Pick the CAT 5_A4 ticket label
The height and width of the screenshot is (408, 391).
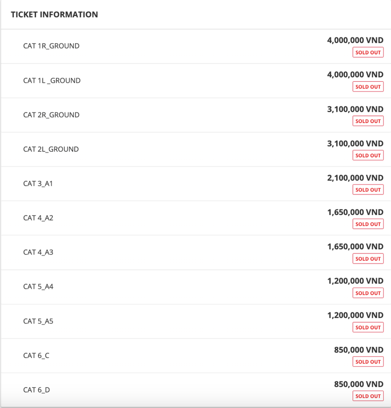[x=38, y=287]
